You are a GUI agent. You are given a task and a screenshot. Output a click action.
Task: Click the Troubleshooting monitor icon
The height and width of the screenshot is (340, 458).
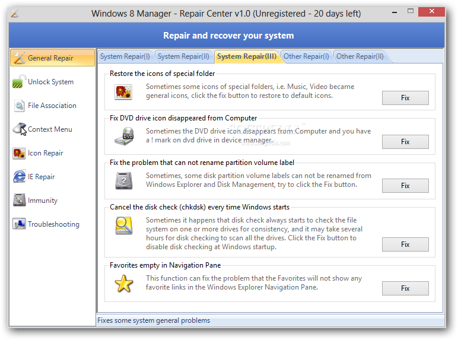[x=19, y=224]
